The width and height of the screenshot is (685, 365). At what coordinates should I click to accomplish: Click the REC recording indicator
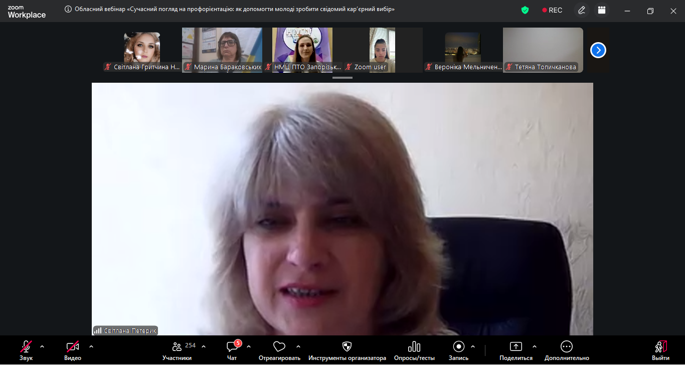552,10
